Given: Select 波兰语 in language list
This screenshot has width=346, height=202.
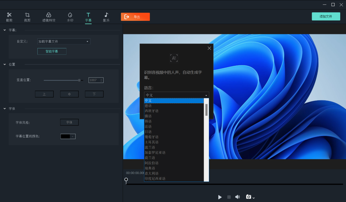Looking at the screenshot, I should [x=174, y=147].
